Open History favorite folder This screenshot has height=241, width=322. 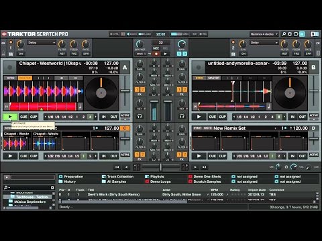point(67,181)
